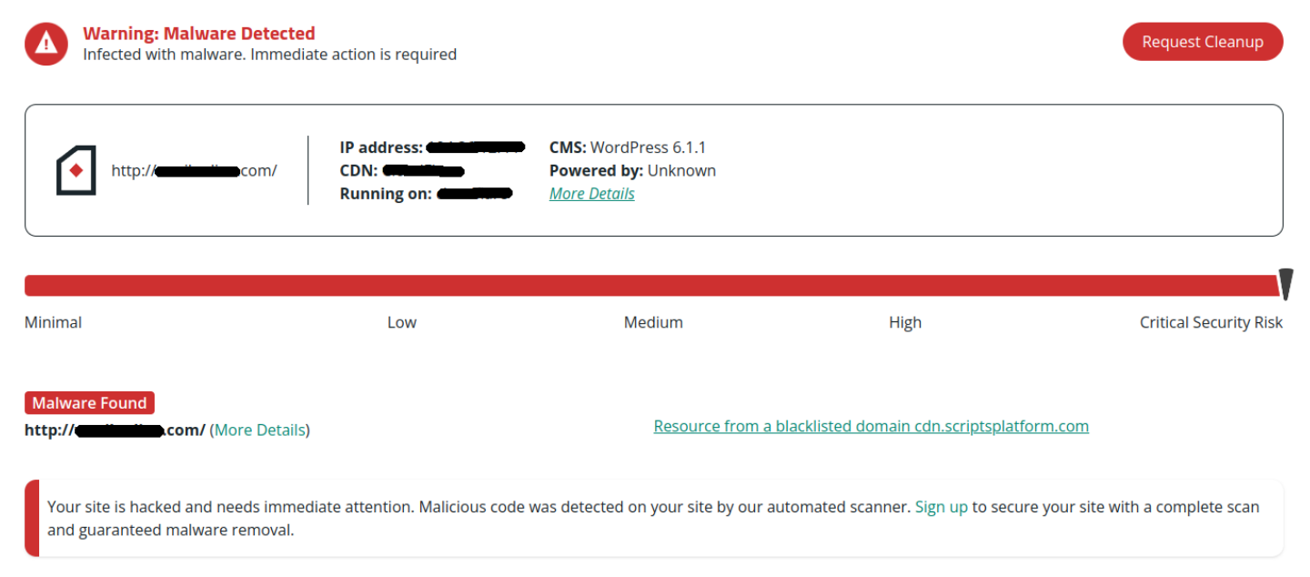
Task: Click the bold malware URL under Malware Found
Action: [115, 430]
